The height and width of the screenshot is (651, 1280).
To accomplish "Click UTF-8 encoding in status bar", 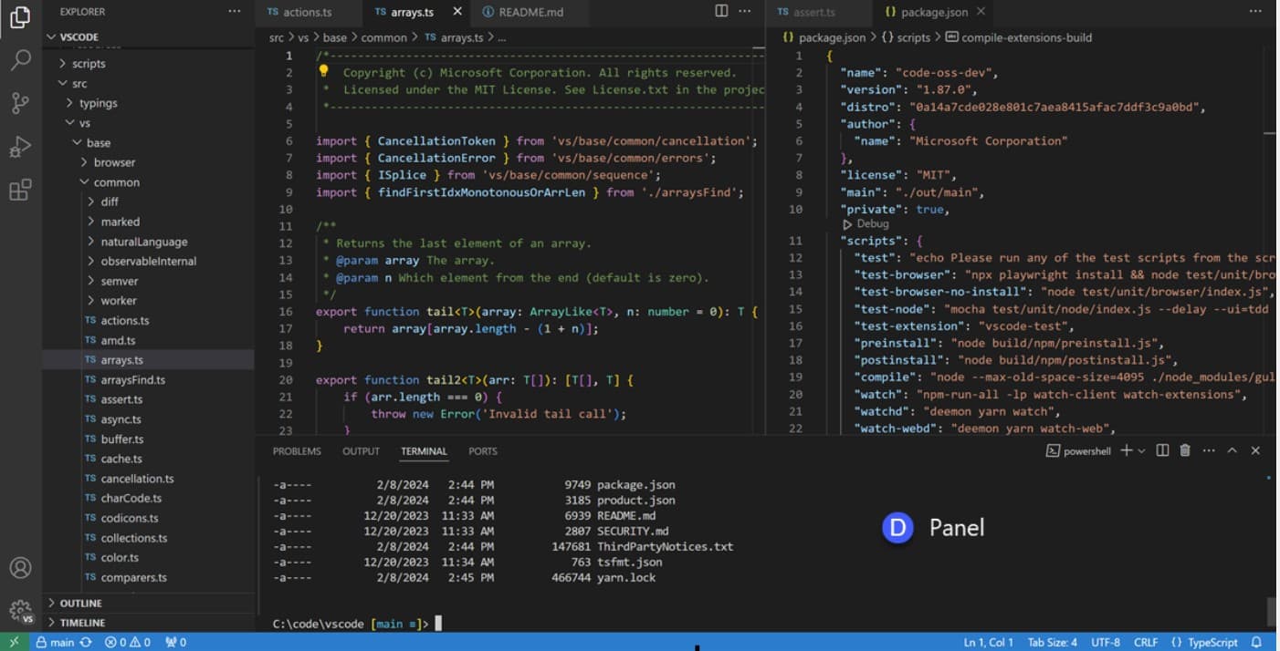I will point(1105,642).
